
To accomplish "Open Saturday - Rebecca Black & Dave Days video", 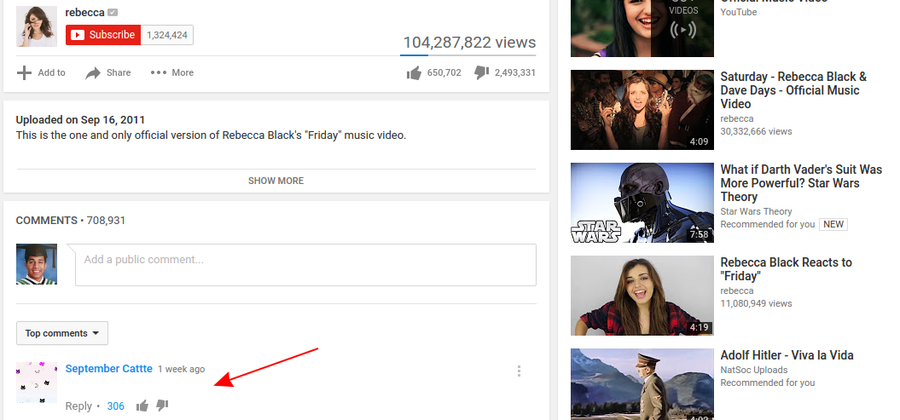I will pos(794,90).
